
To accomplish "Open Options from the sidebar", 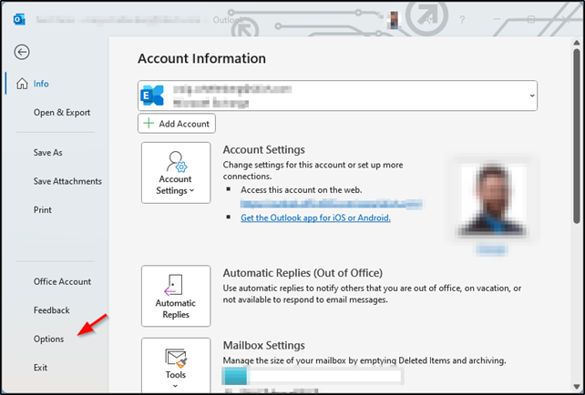I will (49, 339).
